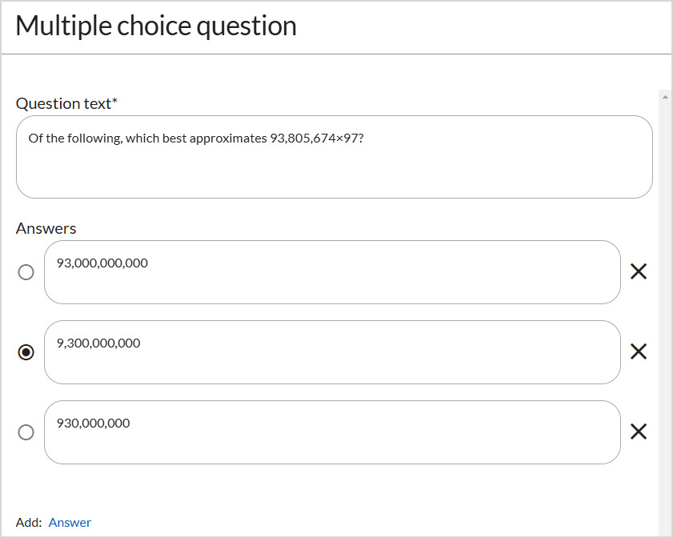673x538 pixels.
Task: Click the selected radio beside "9,300,000,000"
Action: [26, 351]
